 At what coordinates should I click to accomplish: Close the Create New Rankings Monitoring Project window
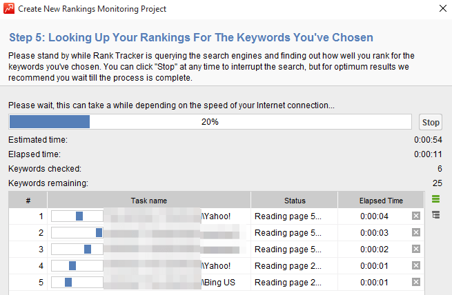coord(442,9)
